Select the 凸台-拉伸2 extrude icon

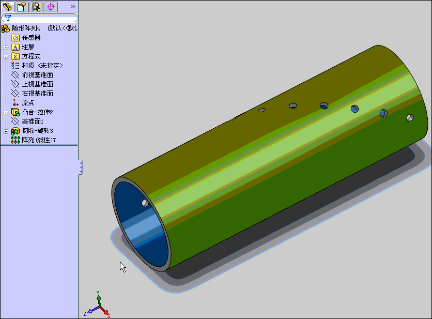pos(16,112)
